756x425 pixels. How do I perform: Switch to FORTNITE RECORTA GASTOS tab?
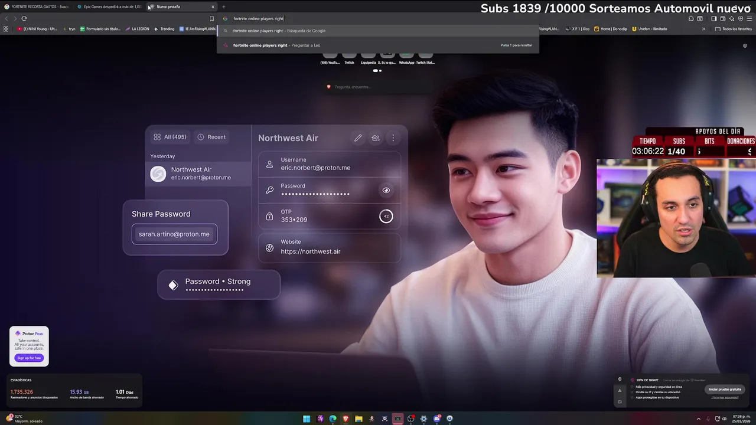click(37, 6)
